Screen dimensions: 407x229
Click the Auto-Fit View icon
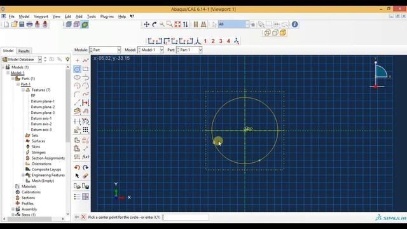click(x=177, y=24)
